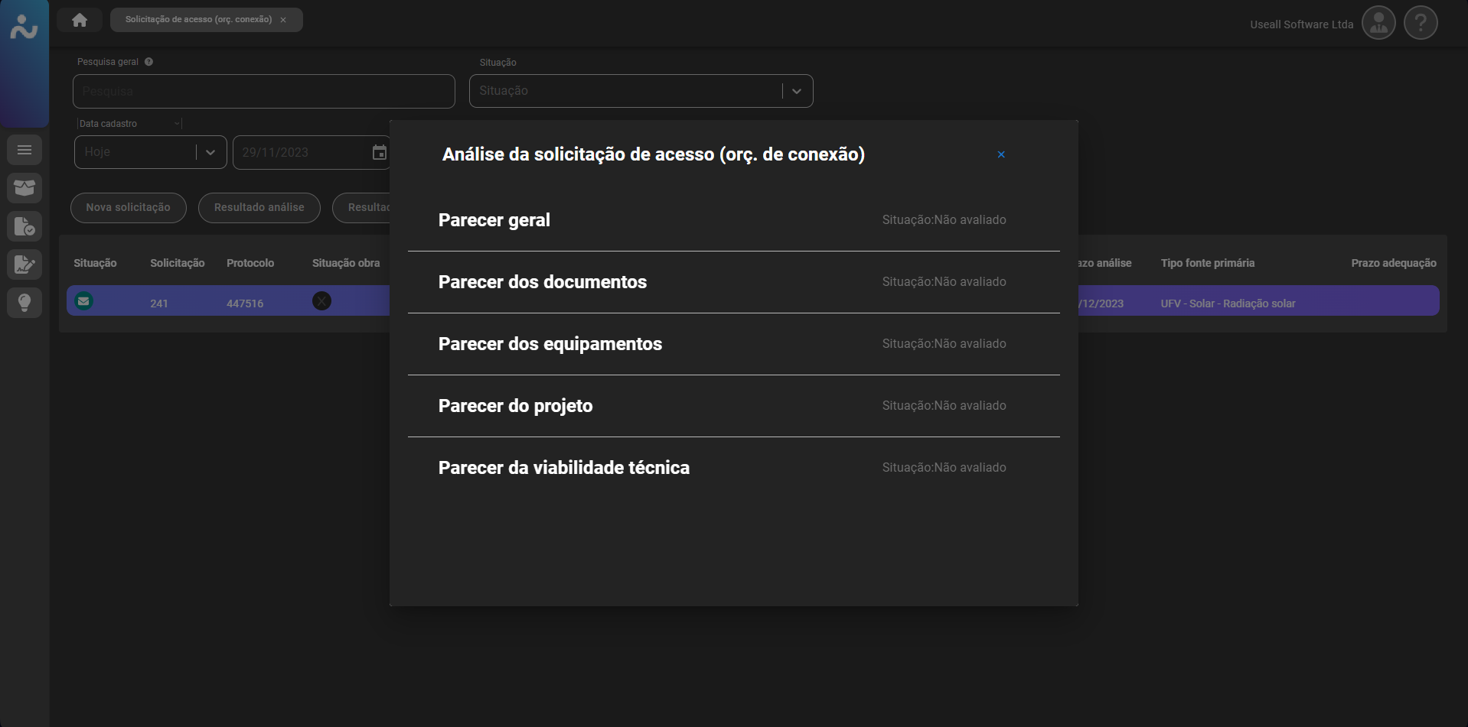1468x727 pixels.
Task: Open the hamburger menu in sidebar
Action: tap(24, 150)
